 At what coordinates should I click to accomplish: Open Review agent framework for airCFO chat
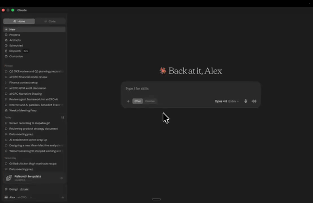[34, 99]
